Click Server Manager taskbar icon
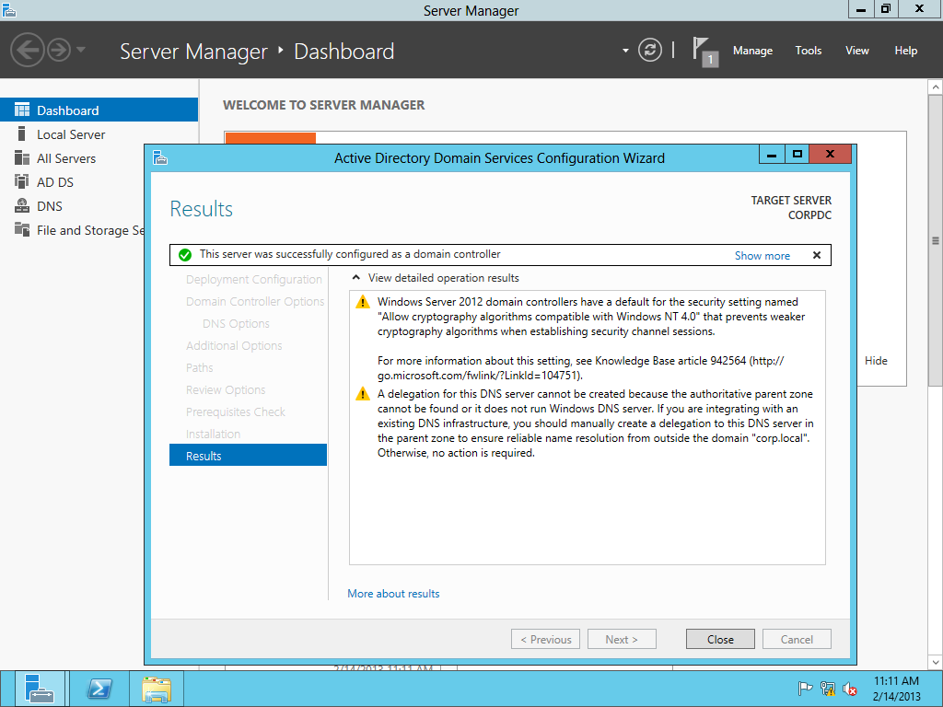943x707 pixels. [41, 689]
